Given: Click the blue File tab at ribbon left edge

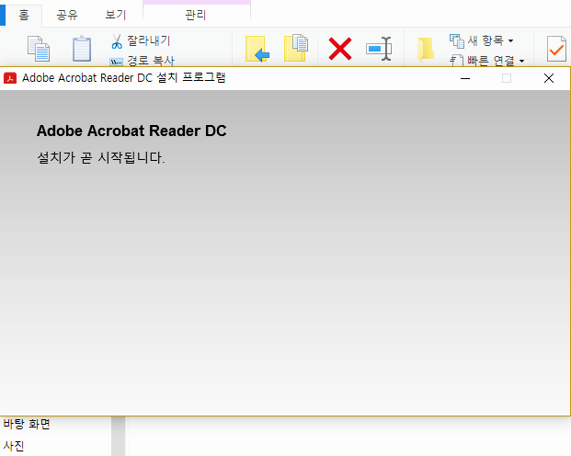Looking at the screenshot, I should 2,16.
